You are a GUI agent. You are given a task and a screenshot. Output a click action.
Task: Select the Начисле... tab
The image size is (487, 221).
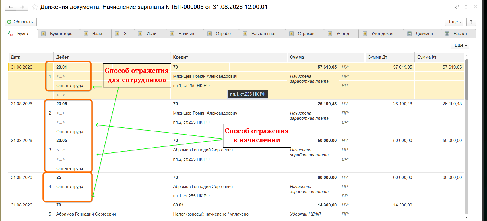pos(185,34)
